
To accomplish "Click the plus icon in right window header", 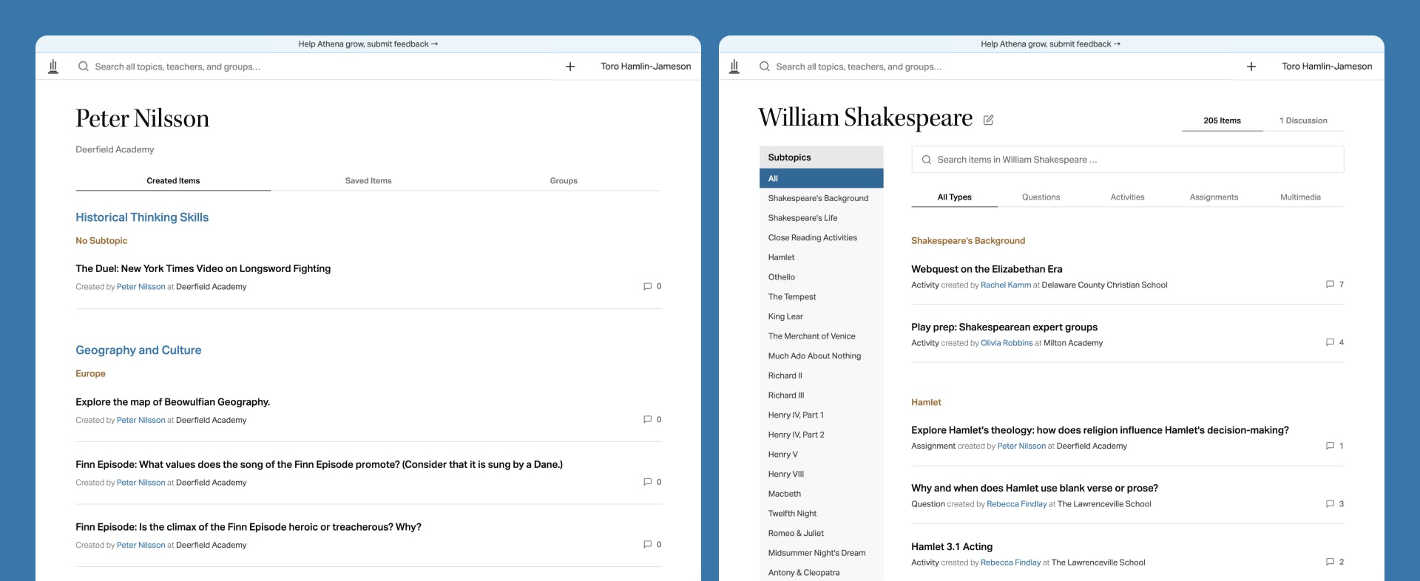I will coord(1251,67).
